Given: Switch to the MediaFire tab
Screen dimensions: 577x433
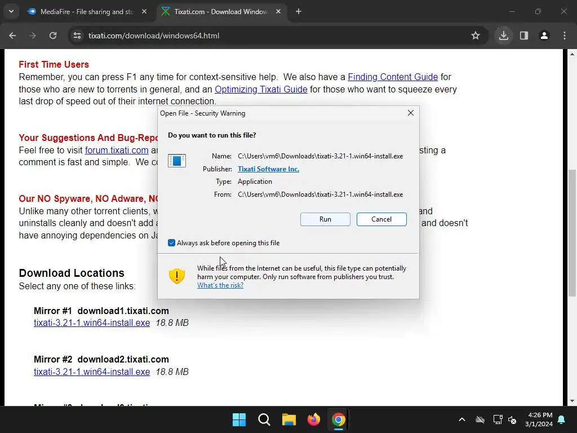Looking at the screenshot, I should 87,12.
